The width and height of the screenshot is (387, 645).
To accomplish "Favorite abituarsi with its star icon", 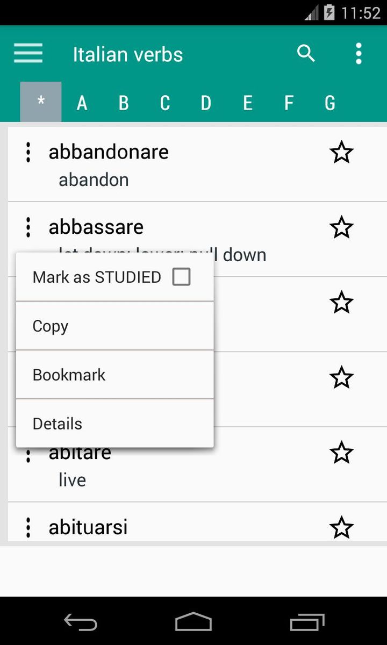I will point(341,527).
